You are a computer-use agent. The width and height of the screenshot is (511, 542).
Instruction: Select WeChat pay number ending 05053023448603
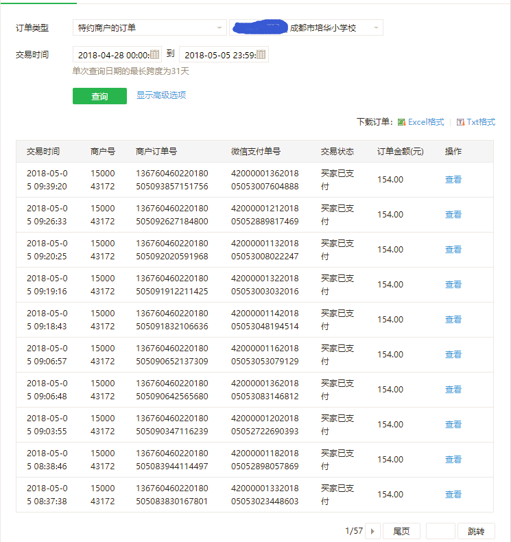coord(265,494)
